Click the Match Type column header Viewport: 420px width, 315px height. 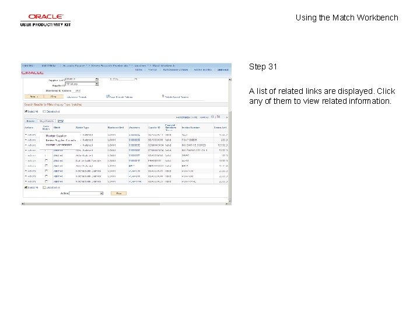pos(82,128)
